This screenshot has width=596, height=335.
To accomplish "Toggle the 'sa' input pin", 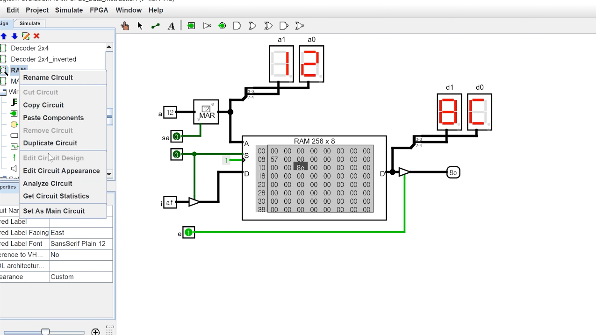I will coord(177,136).
